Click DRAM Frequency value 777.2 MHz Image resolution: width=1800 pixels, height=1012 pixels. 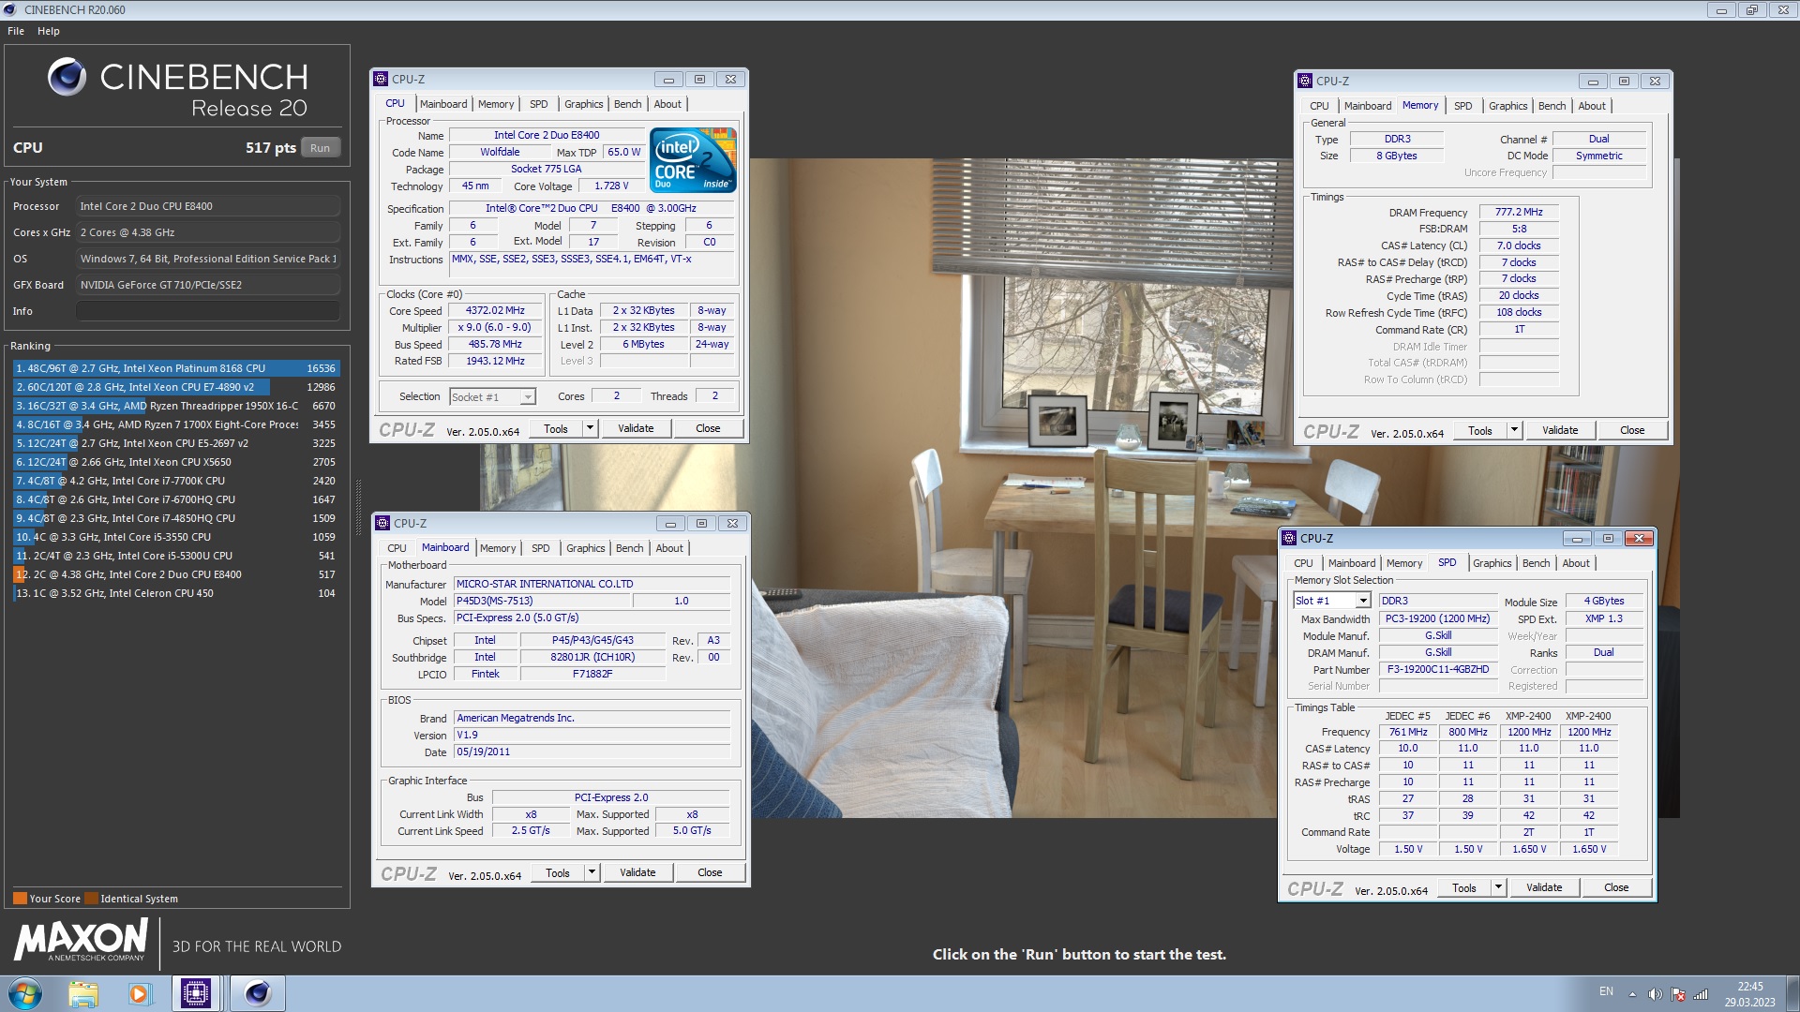point(1519,213)
